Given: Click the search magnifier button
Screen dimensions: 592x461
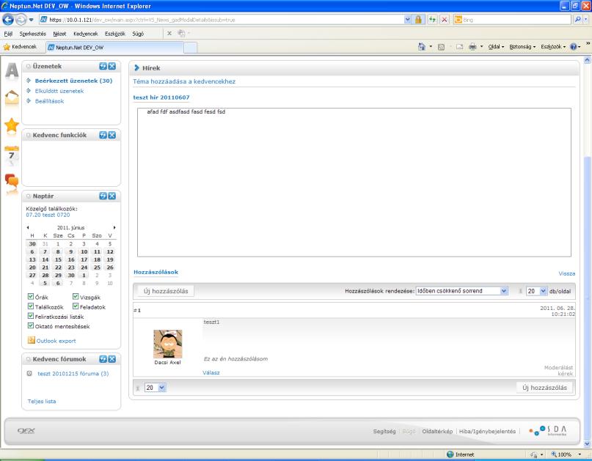Looking at the screenshot, I should point(577,19).
